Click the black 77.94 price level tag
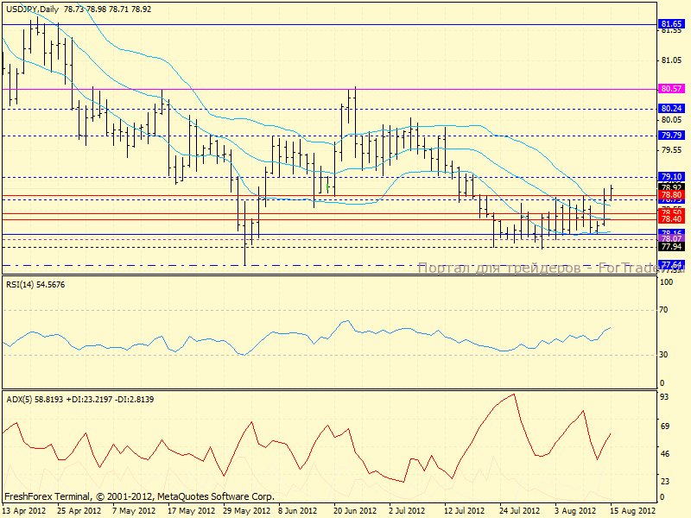The width and height of the screenshot is (691, 518). pos(671,247)
